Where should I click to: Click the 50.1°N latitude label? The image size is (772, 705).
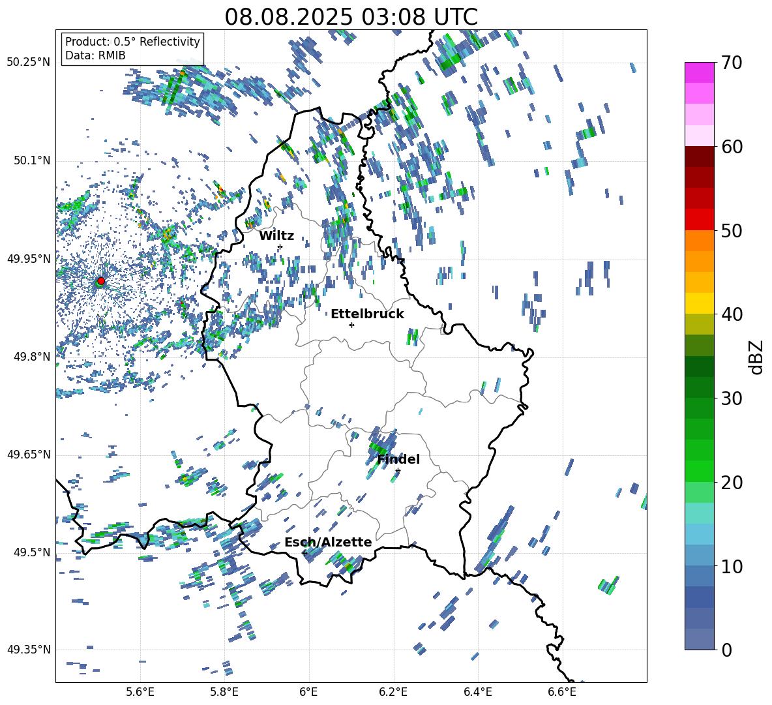point(31,160)
